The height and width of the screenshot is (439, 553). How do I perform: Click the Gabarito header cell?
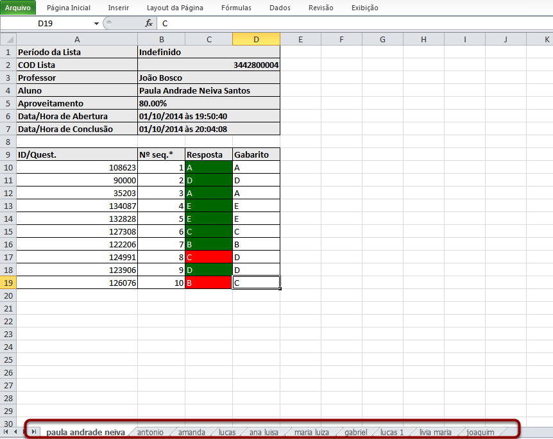click(x=256, y=154)
